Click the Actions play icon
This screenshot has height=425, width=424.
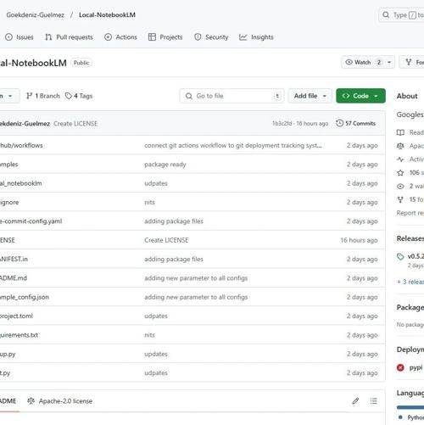[108, 37]
